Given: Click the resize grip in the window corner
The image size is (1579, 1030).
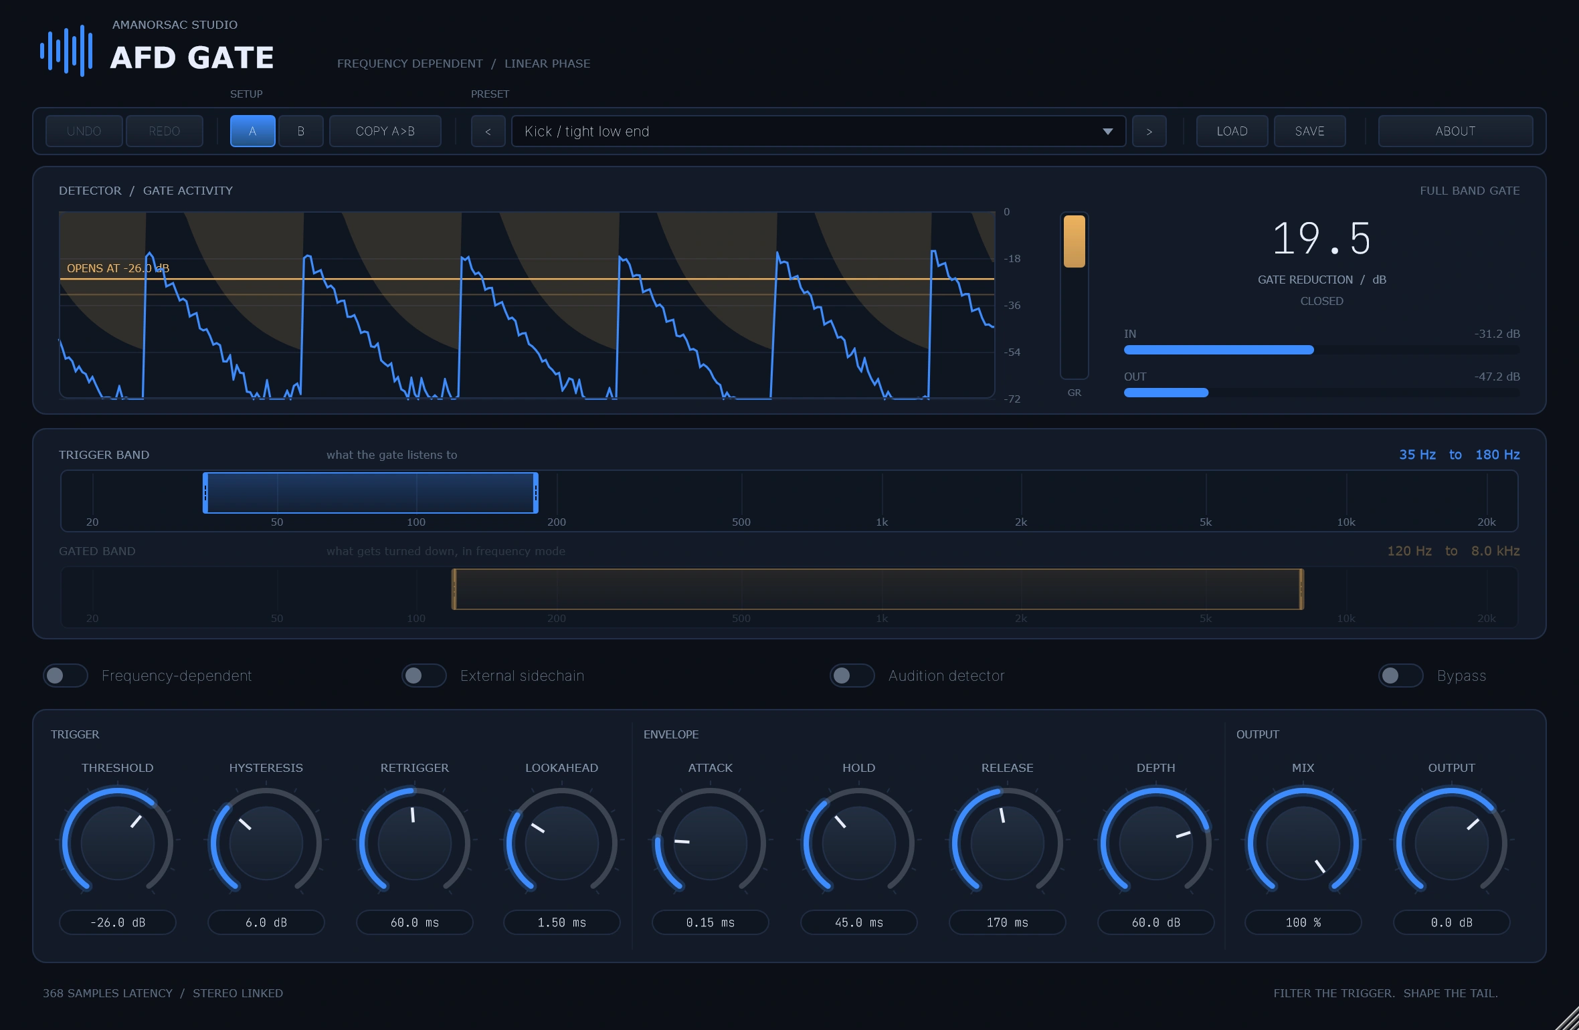Looking at the screenshot, I should pos(1566,1017).
